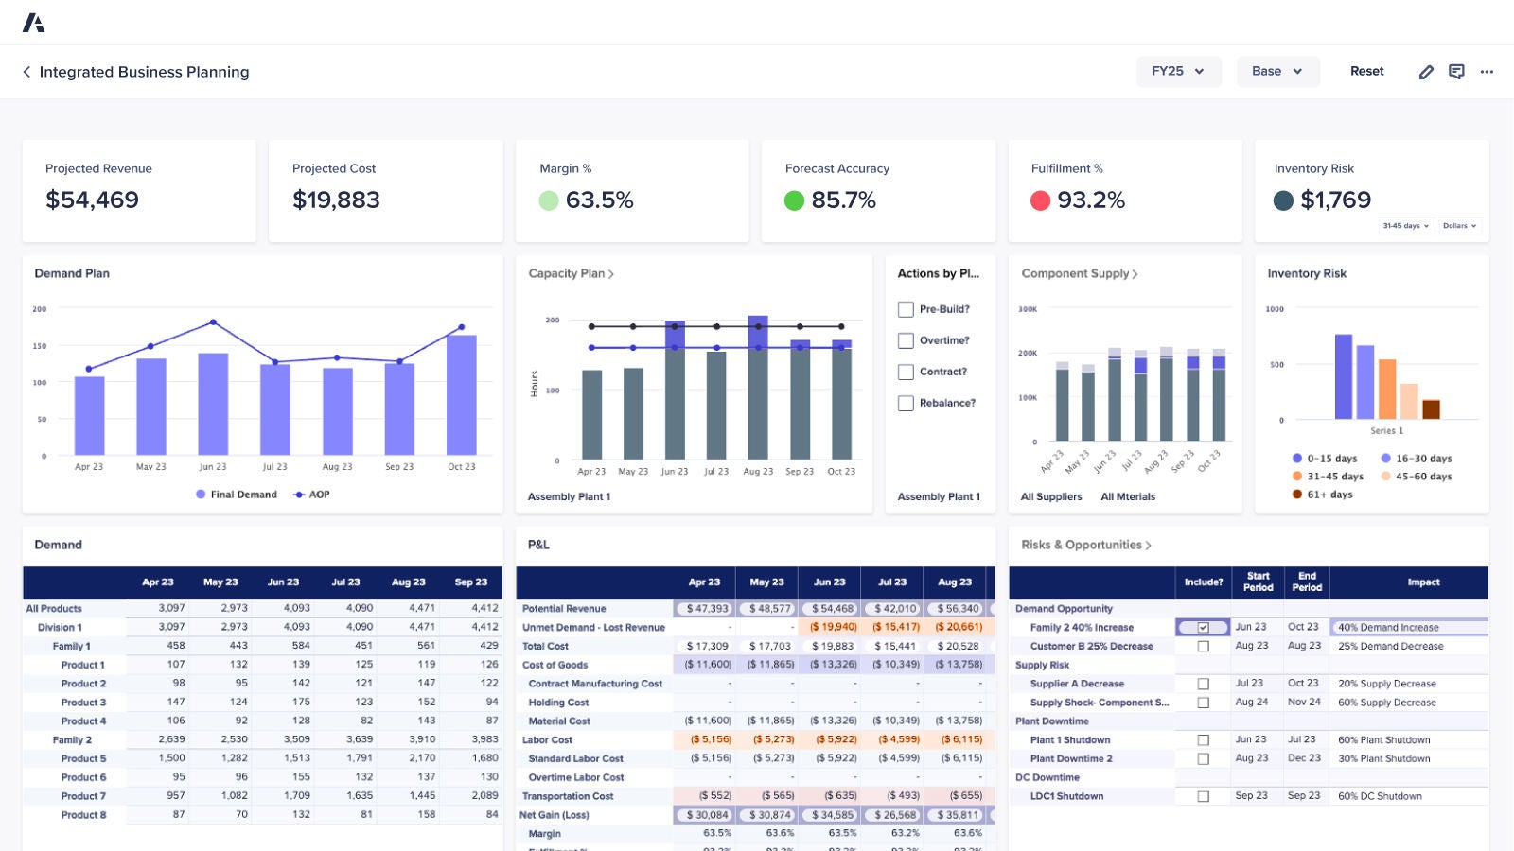
Task: Click the green status dot on Forecast Accuracy
Action: 796,200
